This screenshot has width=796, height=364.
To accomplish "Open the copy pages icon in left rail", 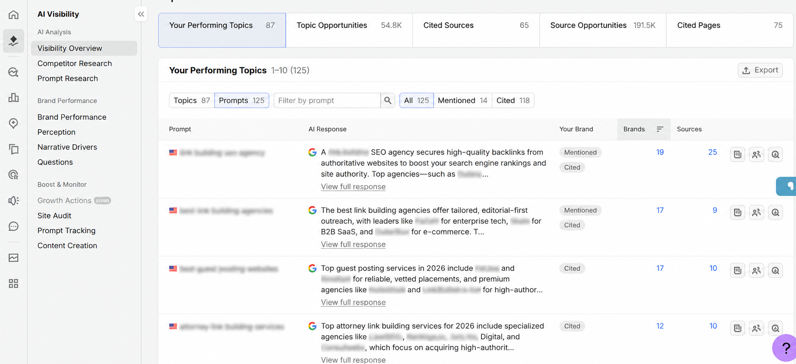I will pos(13,149).
